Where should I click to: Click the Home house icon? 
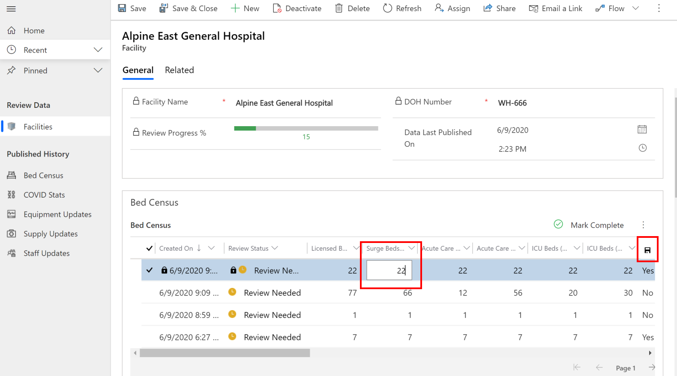(12, 30)
